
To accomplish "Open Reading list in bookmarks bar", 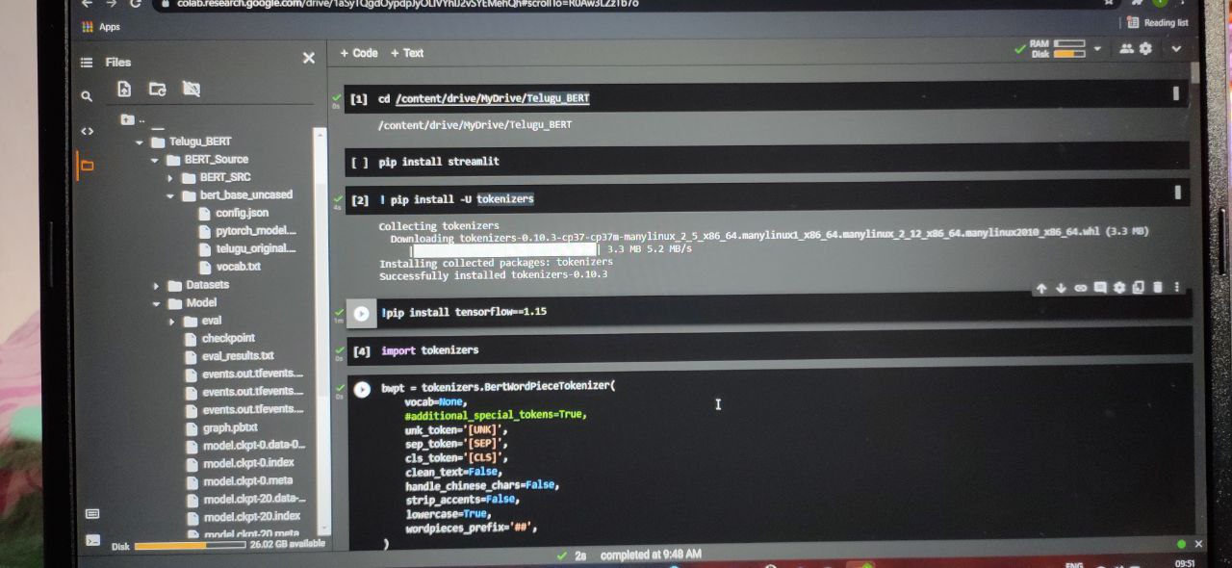I will click(x=1158, y=22).
